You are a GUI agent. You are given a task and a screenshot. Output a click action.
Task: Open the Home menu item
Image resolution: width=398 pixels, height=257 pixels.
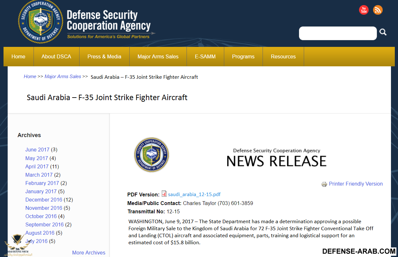point(18,57)
